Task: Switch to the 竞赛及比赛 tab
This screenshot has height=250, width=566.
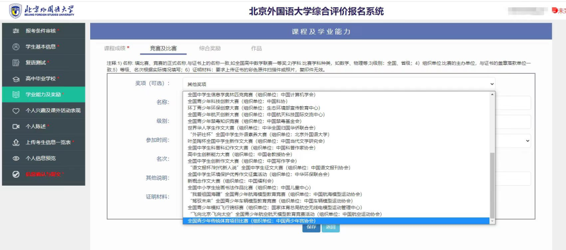Action: point(163,48)
